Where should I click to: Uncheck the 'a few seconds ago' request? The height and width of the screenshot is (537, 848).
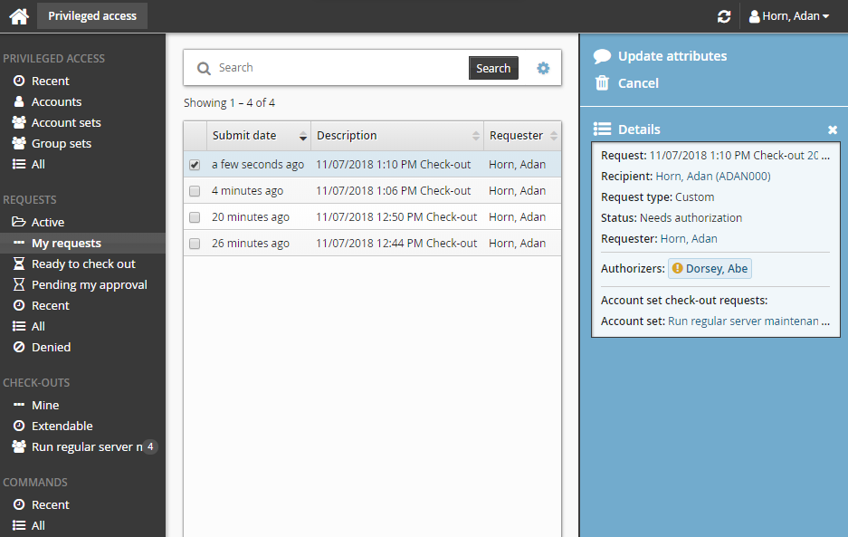click(195, 165)
